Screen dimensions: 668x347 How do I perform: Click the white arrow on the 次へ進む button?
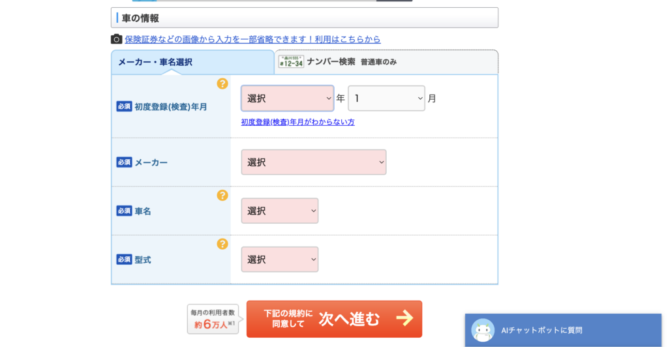404,318
